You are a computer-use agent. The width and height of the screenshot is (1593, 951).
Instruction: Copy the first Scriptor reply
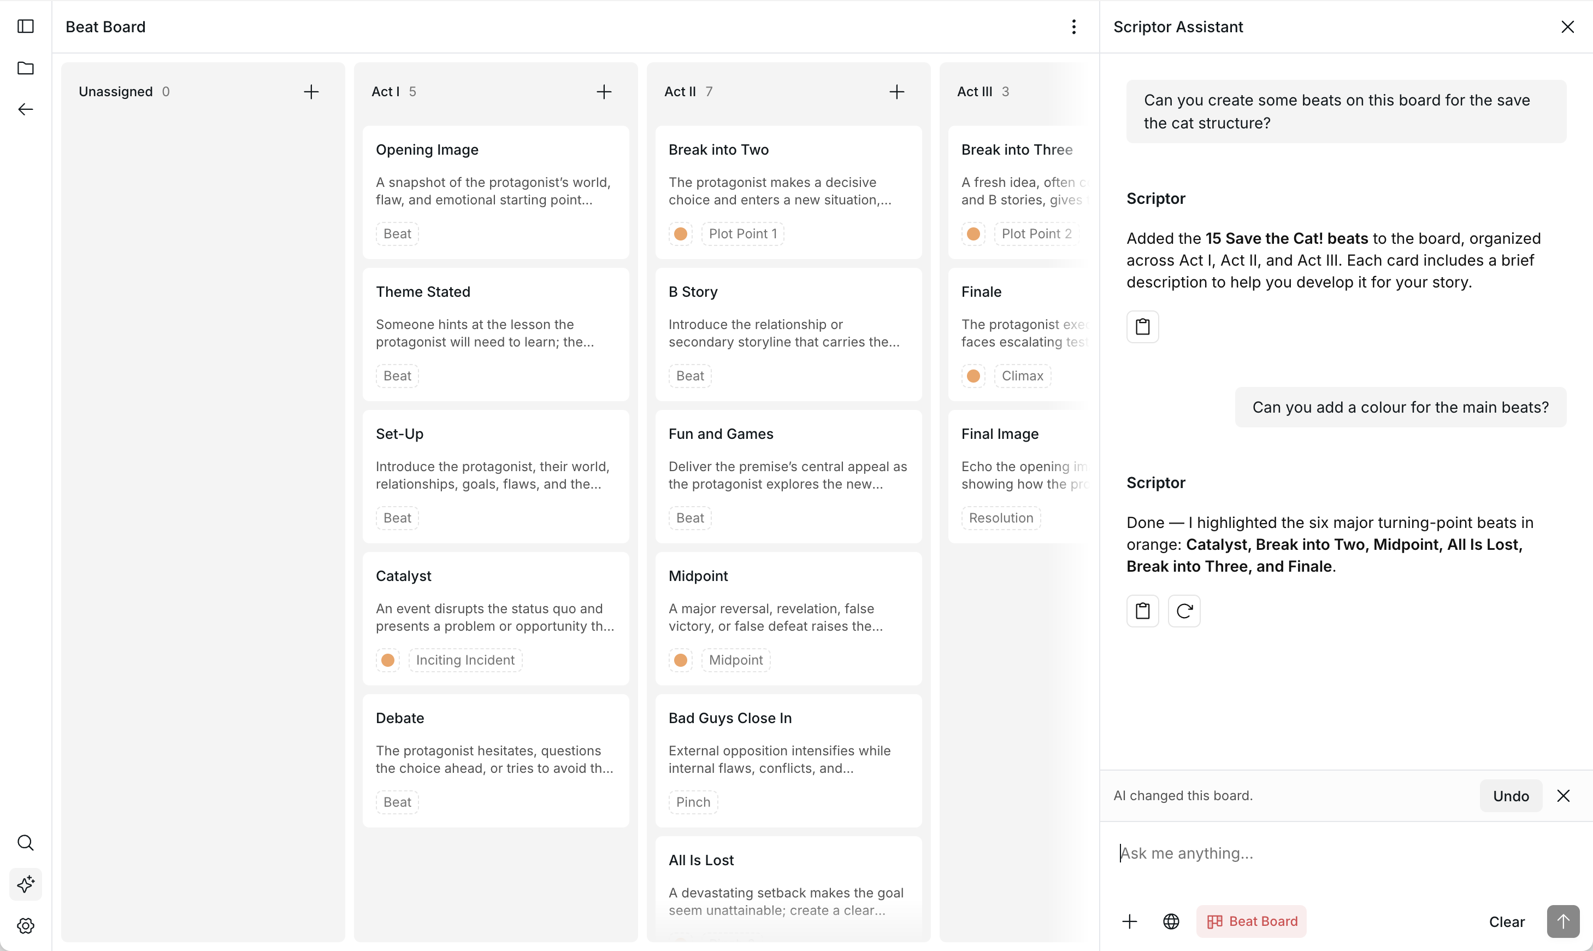pyautogui.click(x=1143, y=327)
